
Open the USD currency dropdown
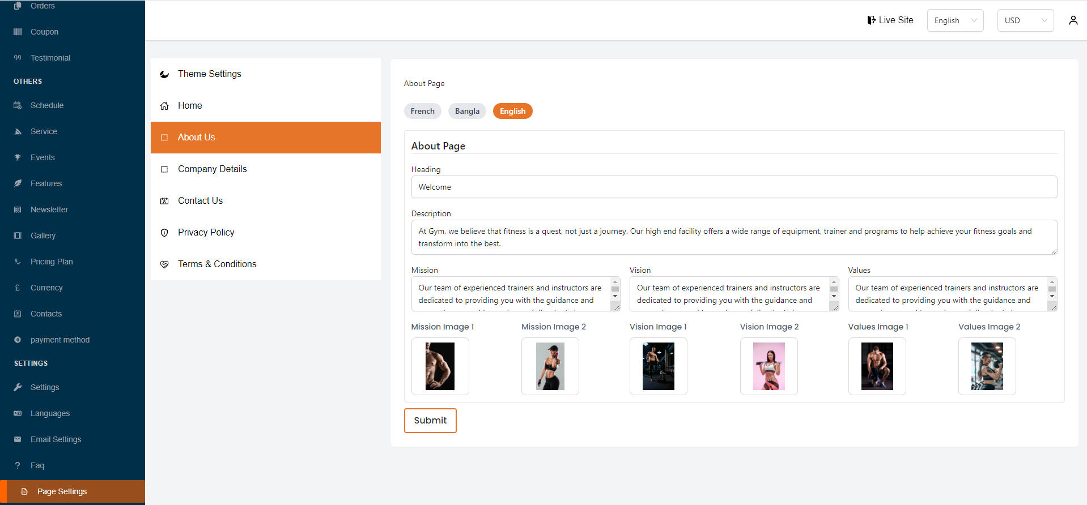tap(1025, 20)
